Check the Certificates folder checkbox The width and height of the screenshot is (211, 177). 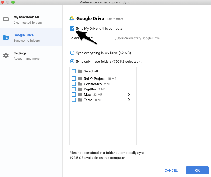coord(74,84)
